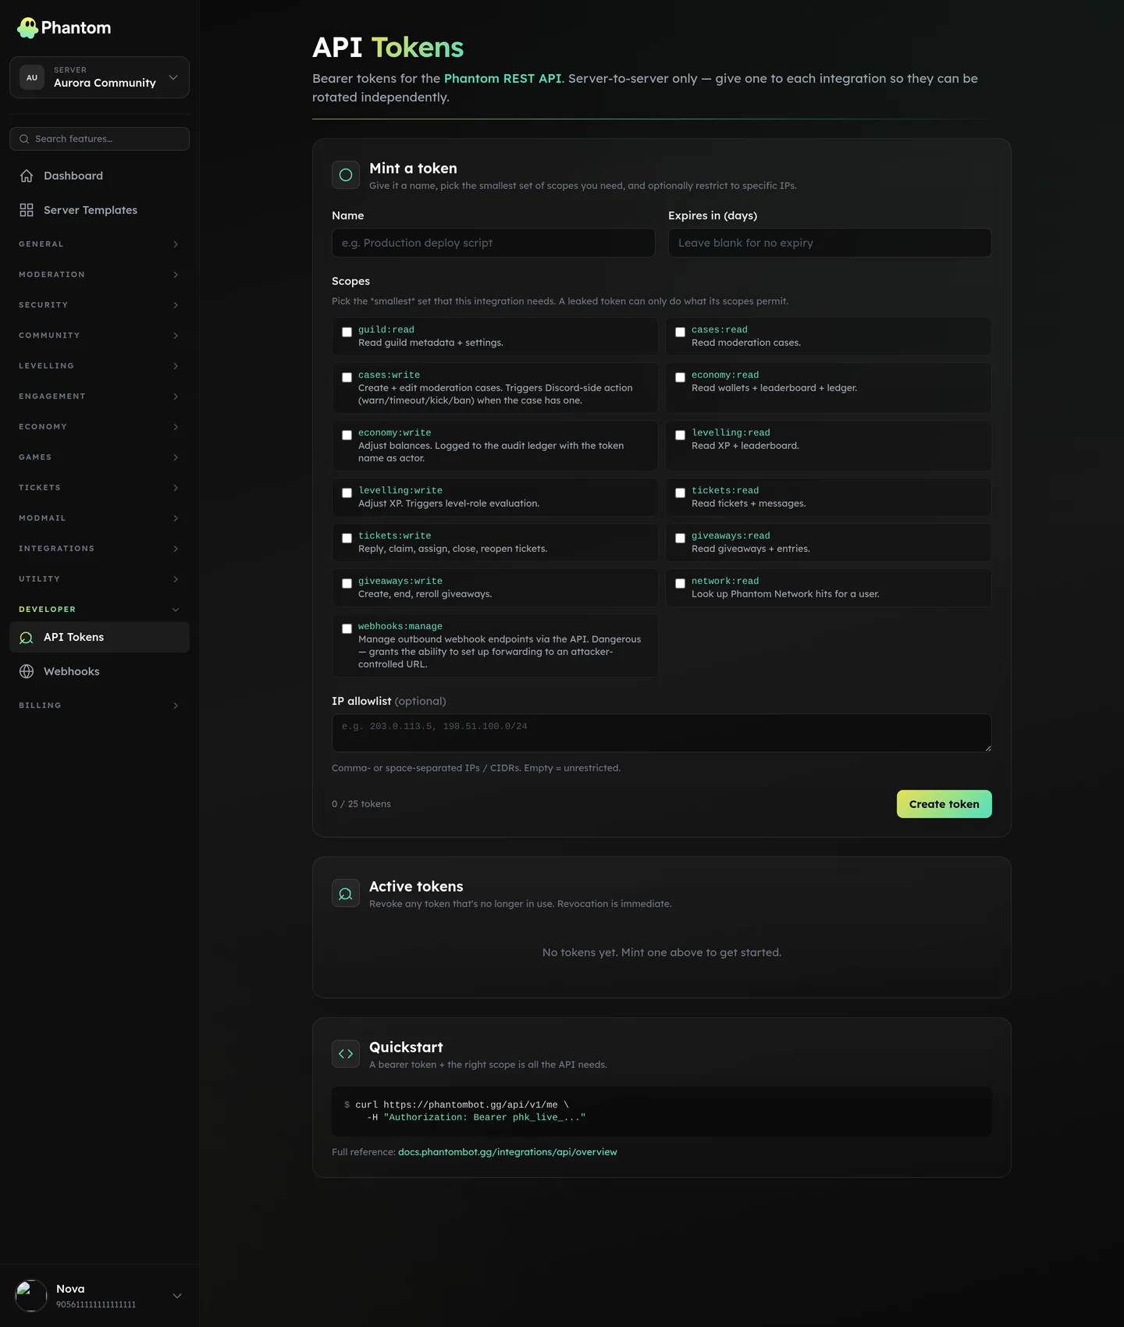Click Nova's profile avatar

tap(31, 1296)
